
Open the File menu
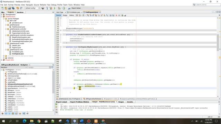[2, 5]
